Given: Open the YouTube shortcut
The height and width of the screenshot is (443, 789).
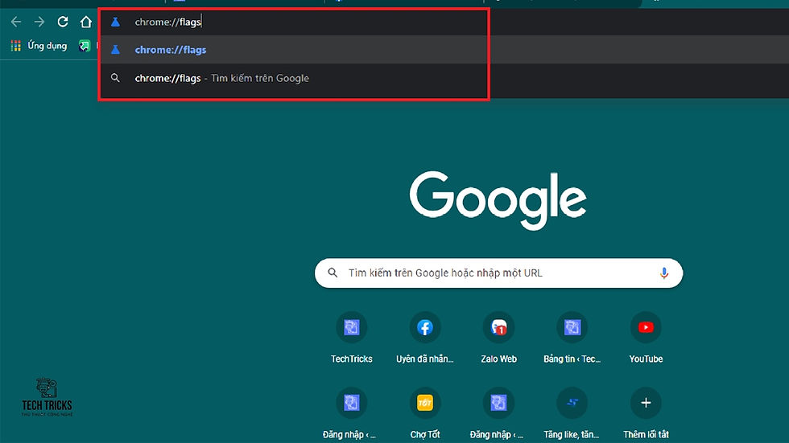Looking at the screenshot, I should pos(646,337).
